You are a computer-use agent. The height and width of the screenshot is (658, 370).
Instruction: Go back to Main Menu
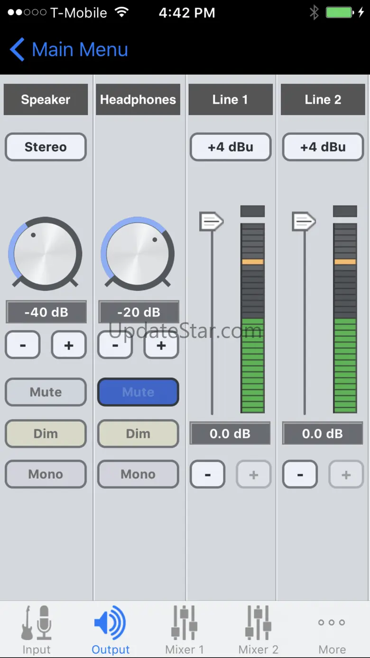click(x=69, y=49)
